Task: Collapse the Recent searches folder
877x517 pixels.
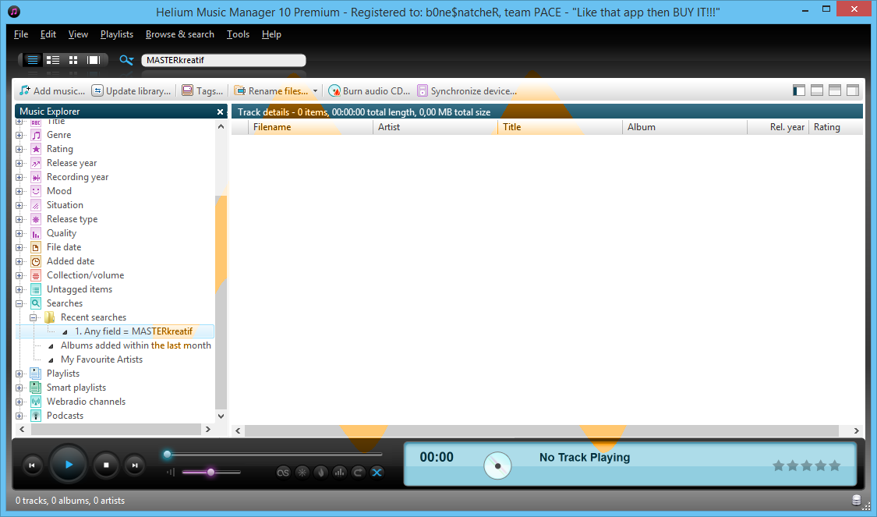Action: click(x=33, y=317)
